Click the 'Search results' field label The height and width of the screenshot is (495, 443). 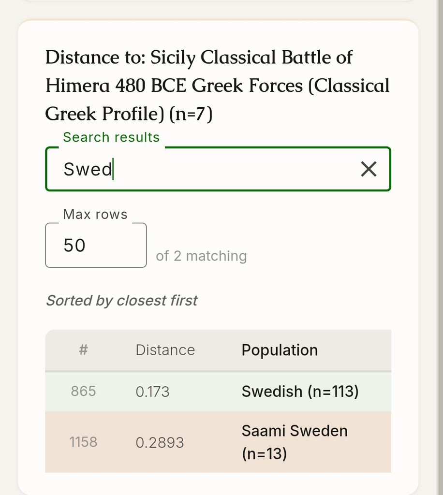pos(111,137)
